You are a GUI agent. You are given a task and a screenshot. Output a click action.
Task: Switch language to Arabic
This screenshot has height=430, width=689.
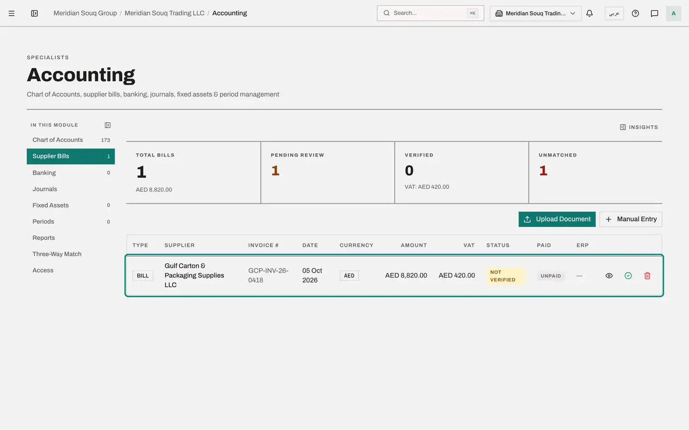[x=614, y=13]
